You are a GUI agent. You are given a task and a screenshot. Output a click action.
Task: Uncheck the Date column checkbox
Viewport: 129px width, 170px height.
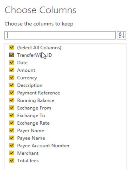click(x=11, y=63)
